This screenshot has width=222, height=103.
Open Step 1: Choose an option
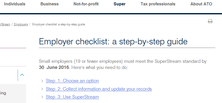[x=72, y=81]
